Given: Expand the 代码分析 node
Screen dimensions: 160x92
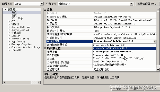Looking at the screenshot, I should pyautogui.click(x=9, y=50).
